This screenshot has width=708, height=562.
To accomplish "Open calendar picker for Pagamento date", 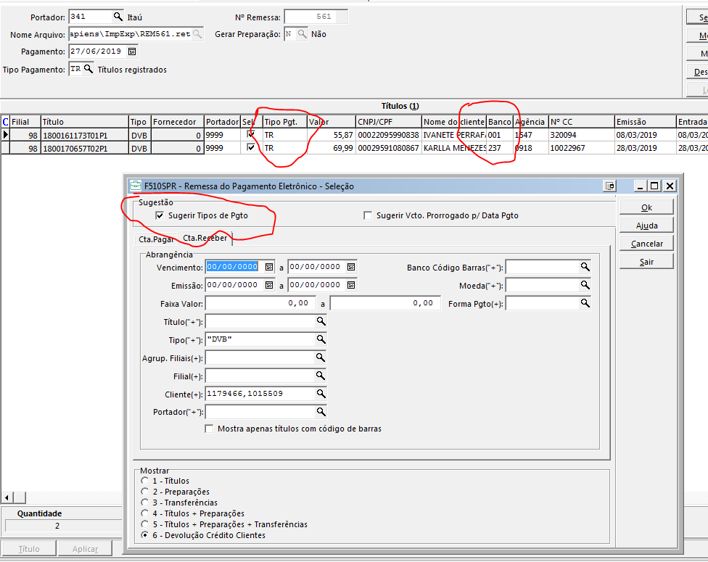I will (131, 51).
